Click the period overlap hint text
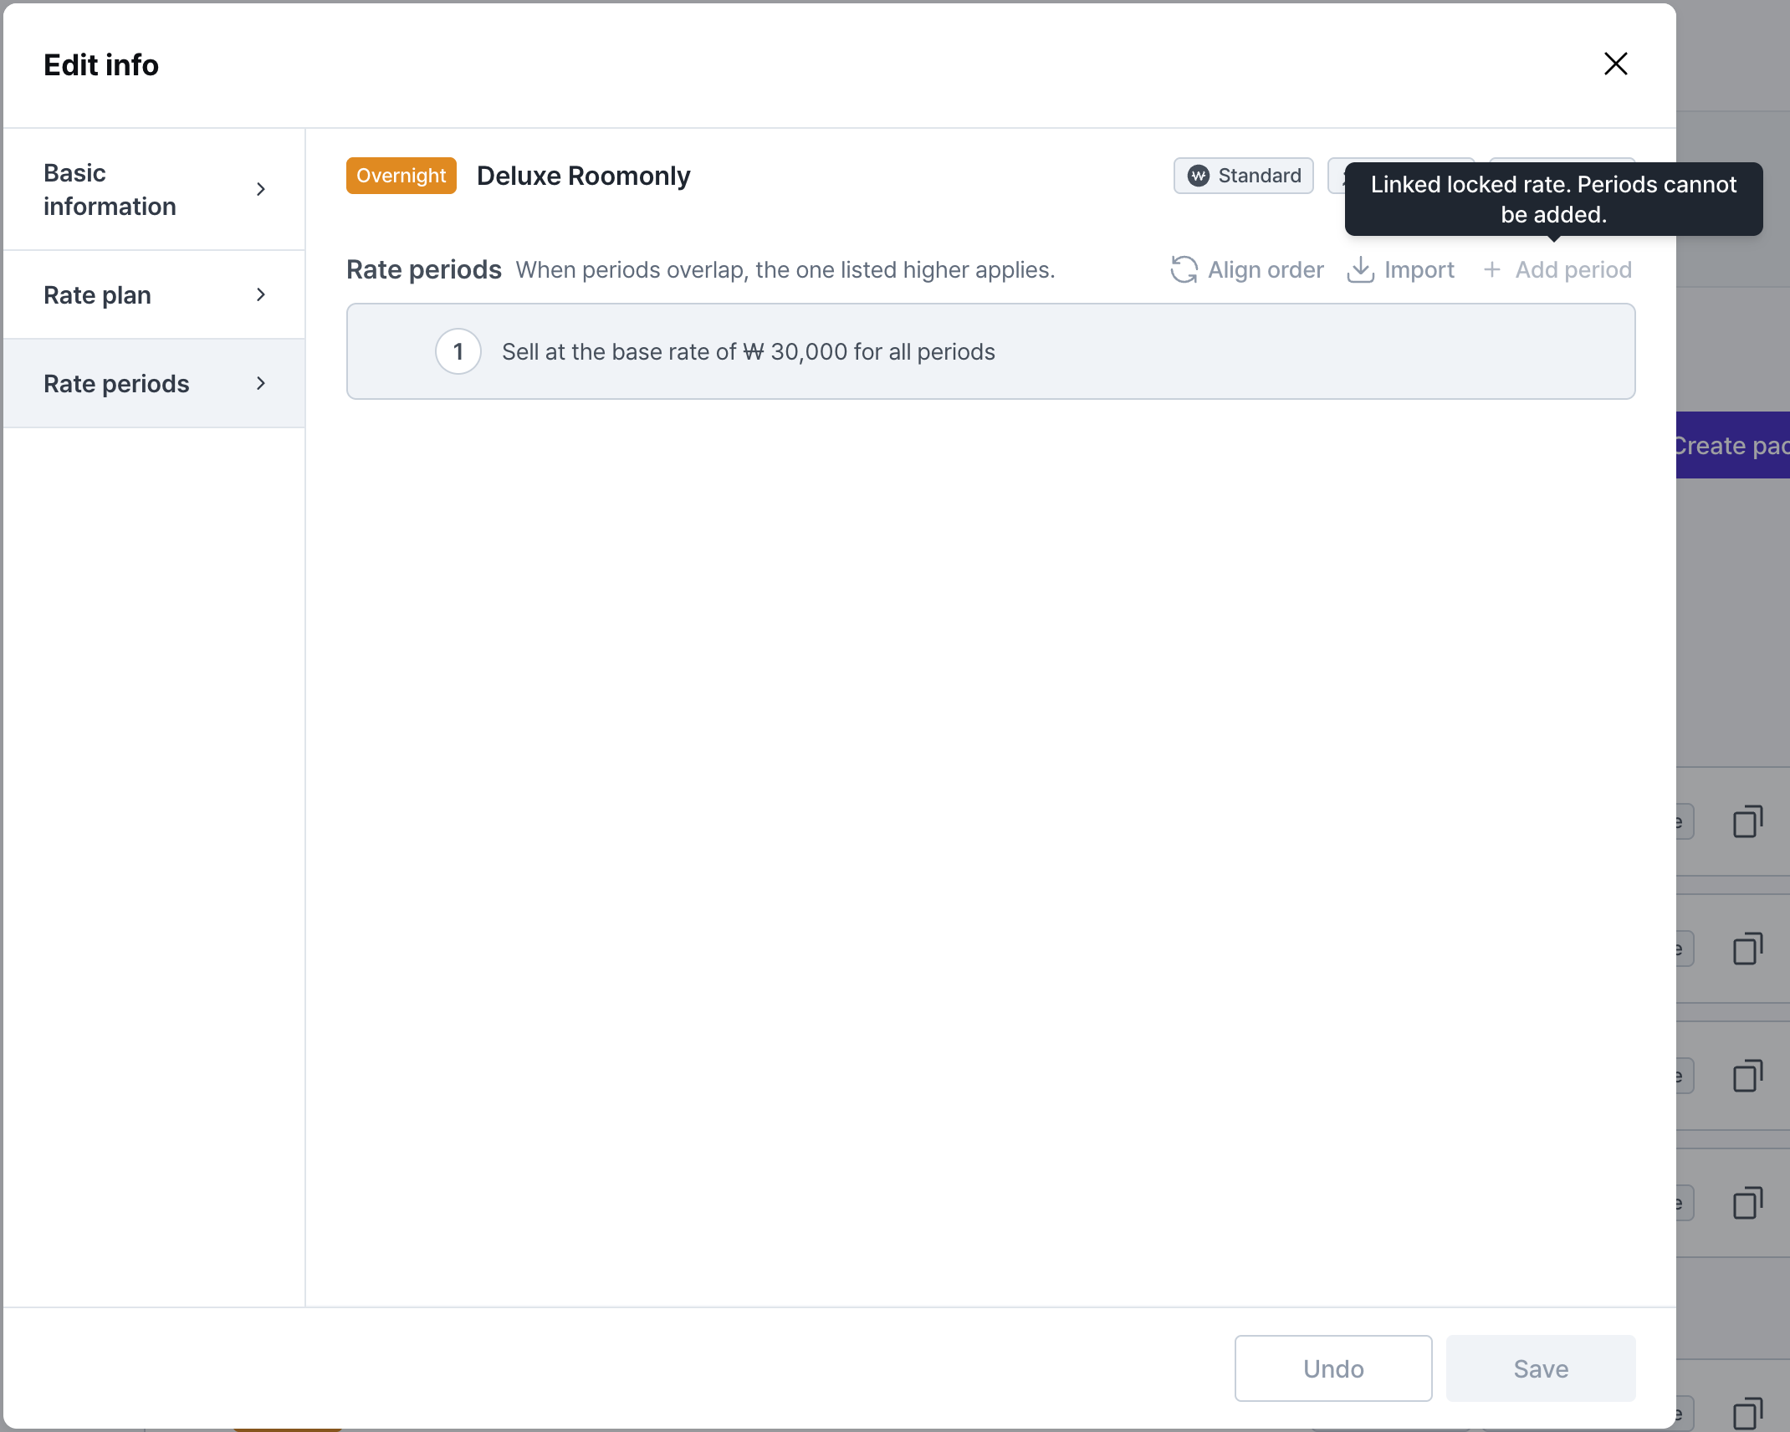The height and width of the screenshot is (1432, 1790). (x=785, y=270)
